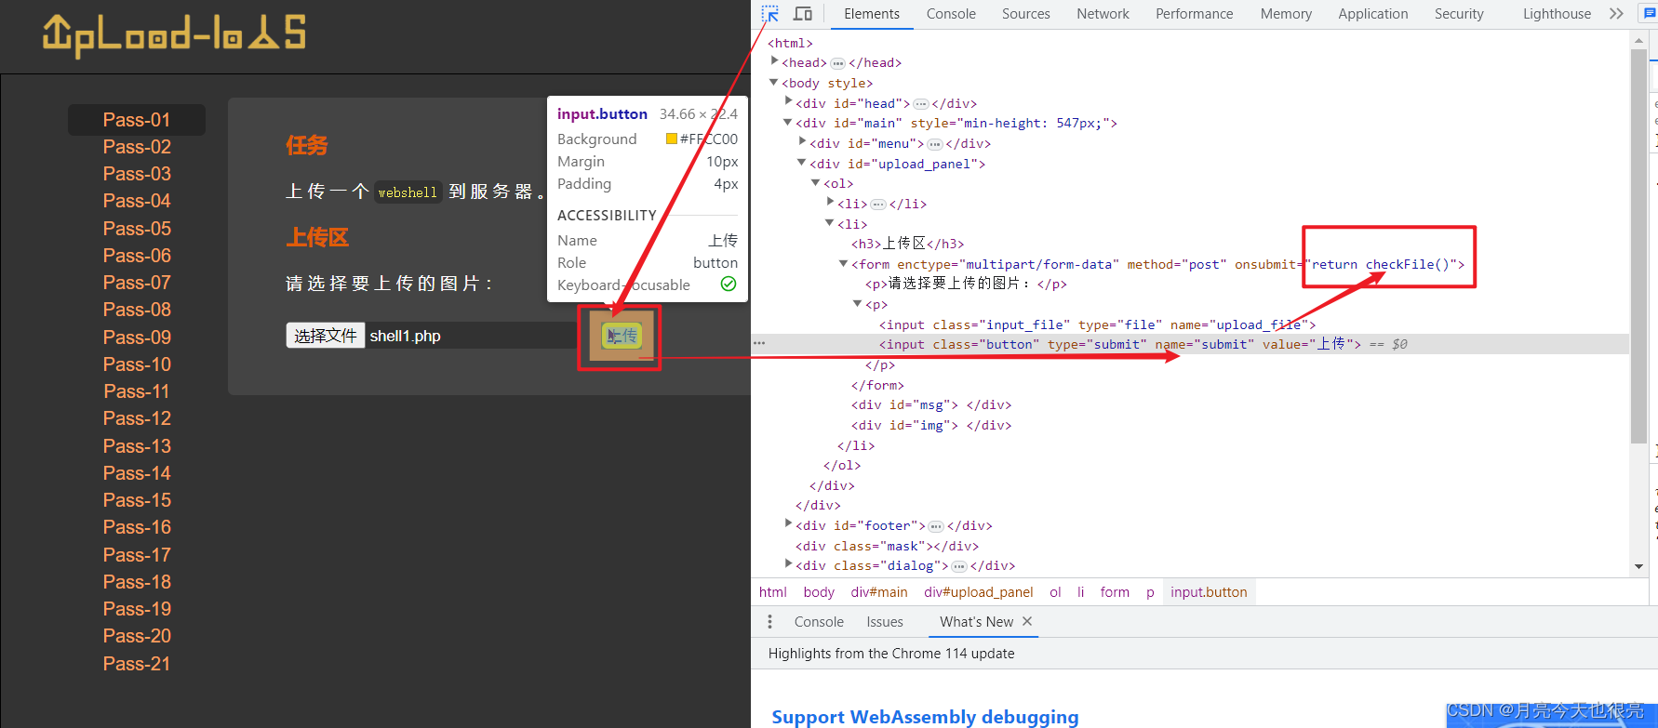The image size is (1658, 728).
Task: Collapse the form element node
Action: (x=844, y=263)
